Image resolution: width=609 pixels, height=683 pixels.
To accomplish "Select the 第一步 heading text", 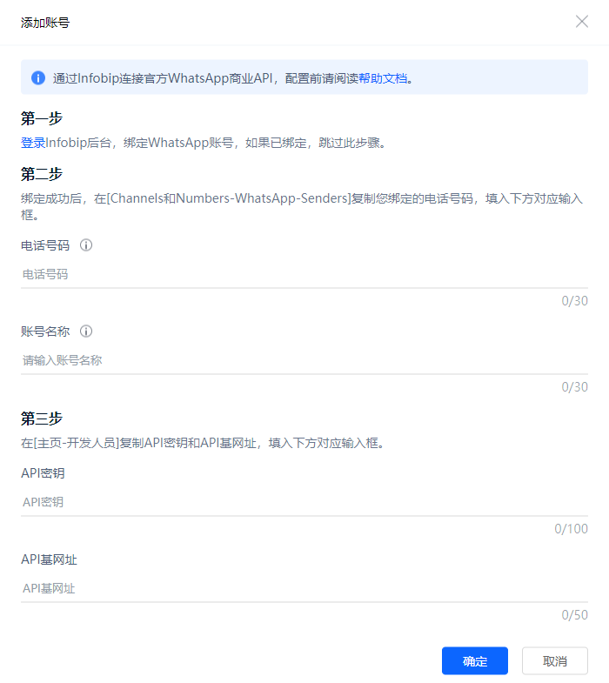I will click(42, 118).
